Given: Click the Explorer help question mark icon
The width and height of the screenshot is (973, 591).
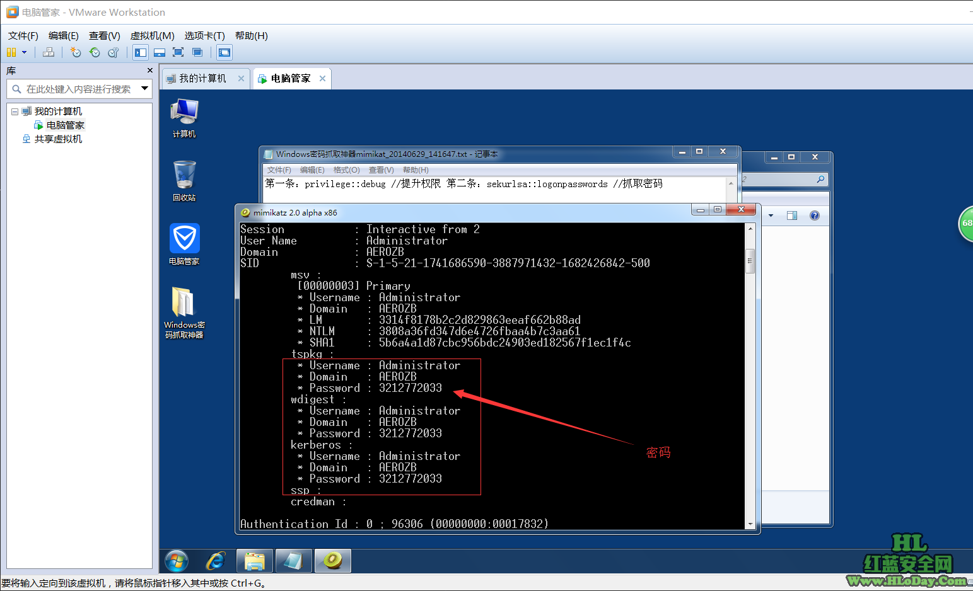Looking at the screenshot, I should pyautogui.click(x=815, y=215).
